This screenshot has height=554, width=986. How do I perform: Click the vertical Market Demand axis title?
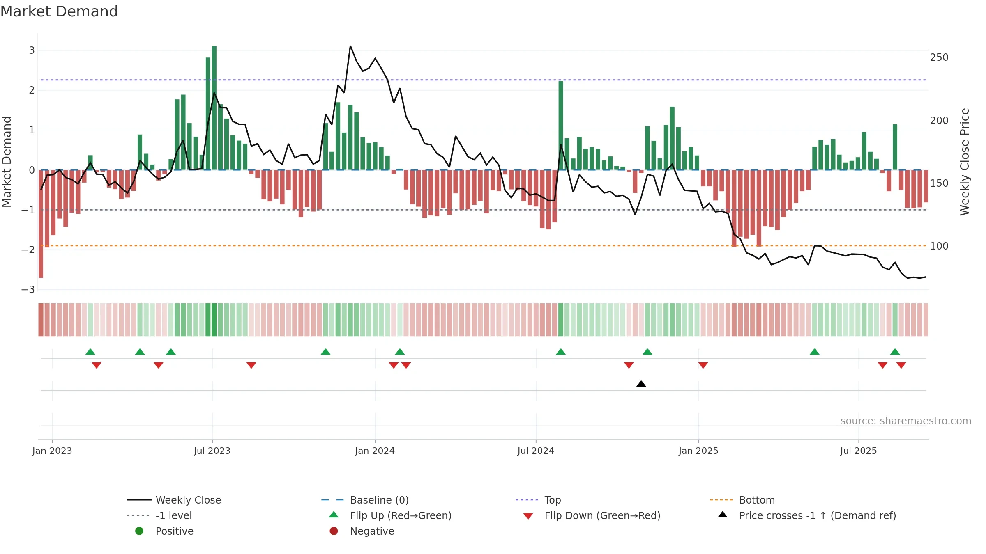7,162
